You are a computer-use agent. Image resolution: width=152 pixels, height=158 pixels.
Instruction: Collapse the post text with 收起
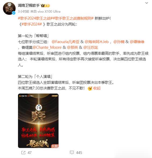coord(97,88)
